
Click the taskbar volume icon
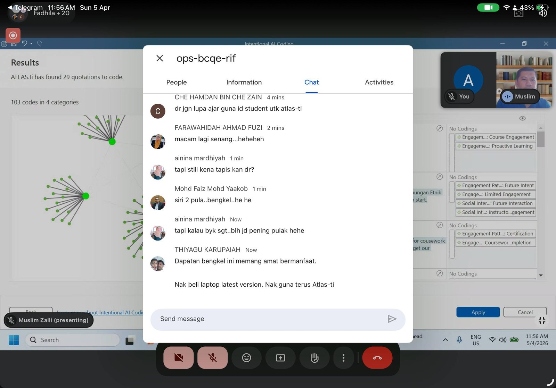502,340
